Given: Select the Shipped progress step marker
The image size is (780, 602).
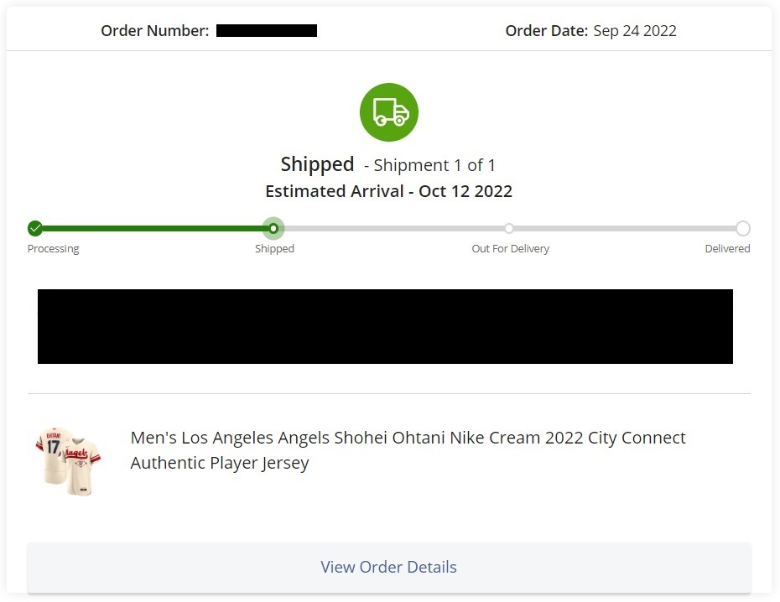Looking at the screenshot, I should click(273, 228).
